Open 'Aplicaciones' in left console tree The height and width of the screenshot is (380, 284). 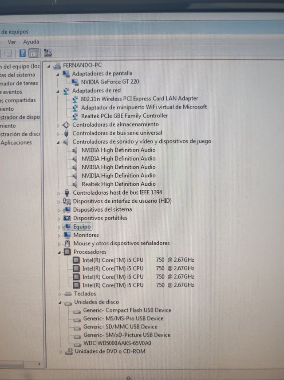(16, 143)
